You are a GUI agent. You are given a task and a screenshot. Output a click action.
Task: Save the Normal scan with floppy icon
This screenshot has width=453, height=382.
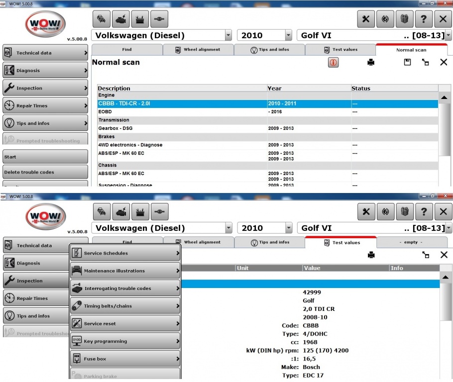(x=407, y=62)
